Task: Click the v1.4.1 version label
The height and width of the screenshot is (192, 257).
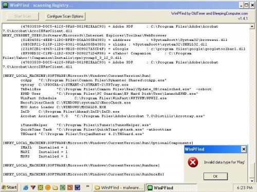Action: pyautogui.click(x=243, y=18)
